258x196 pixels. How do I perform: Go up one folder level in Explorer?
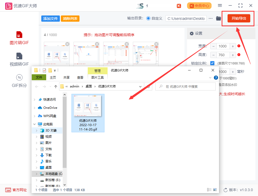pos(56,87)
